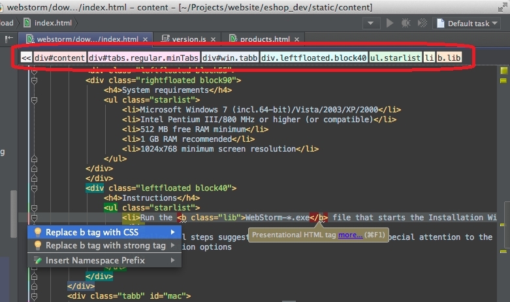This screenshot has width=510, height=302.
Task: Click the lightbulb icon beside Replace b tag with CSS
Action: tap(38, 232)
